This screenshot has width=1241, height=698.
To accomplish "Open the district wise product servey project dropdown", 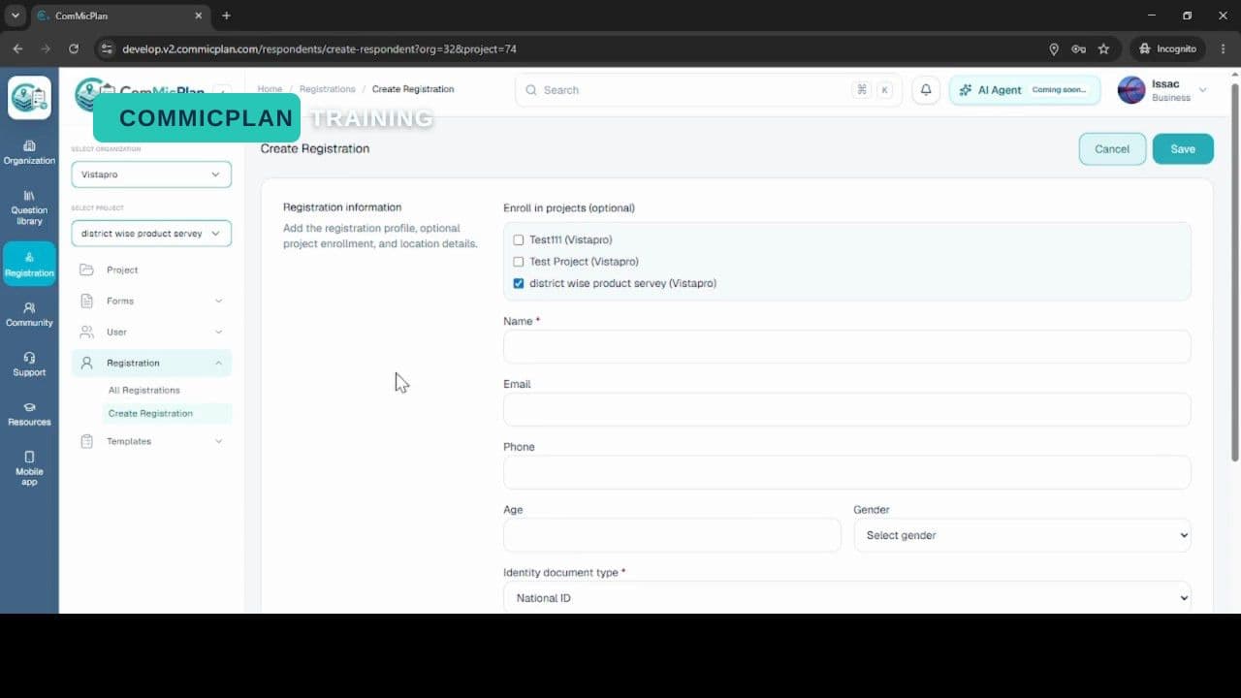I will tap(151, 234).
